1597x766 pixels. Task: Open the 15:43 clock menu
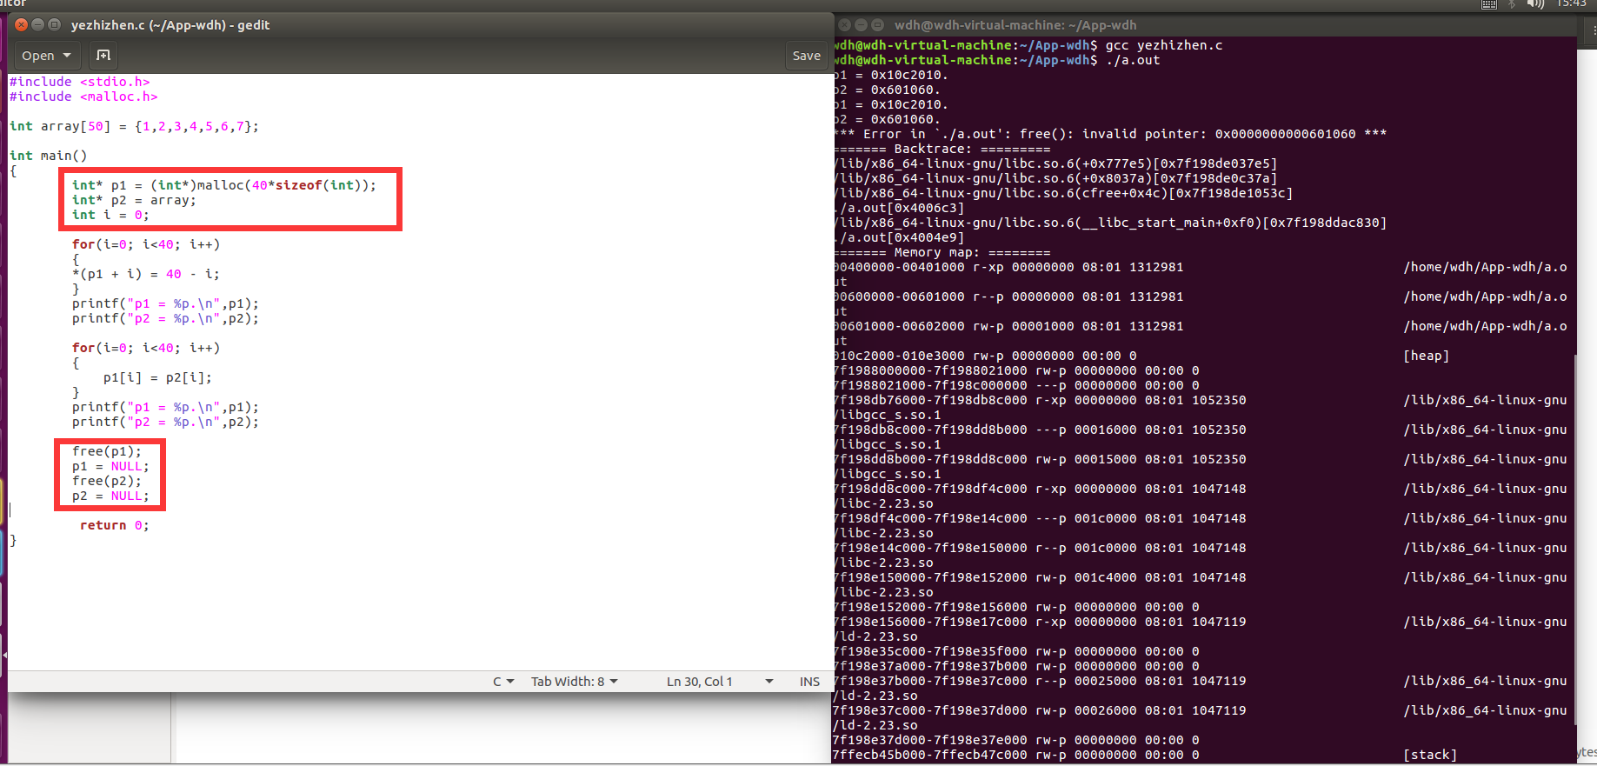click(x=1572, y=4)
